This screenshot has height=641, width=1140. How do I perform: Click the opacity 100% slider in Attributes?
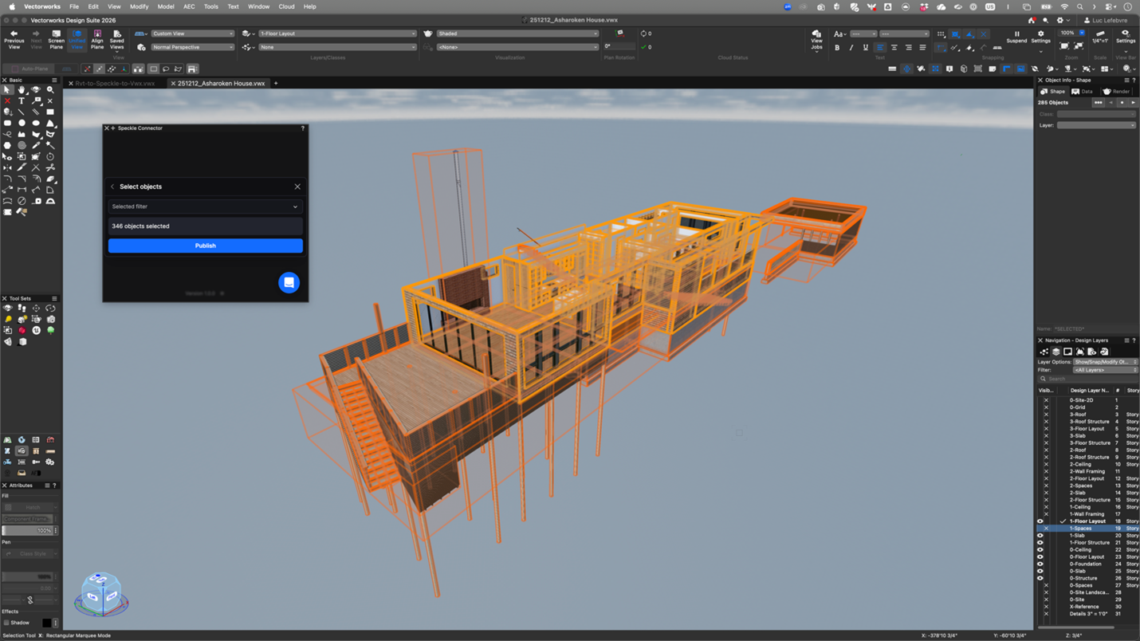[27, 530]
